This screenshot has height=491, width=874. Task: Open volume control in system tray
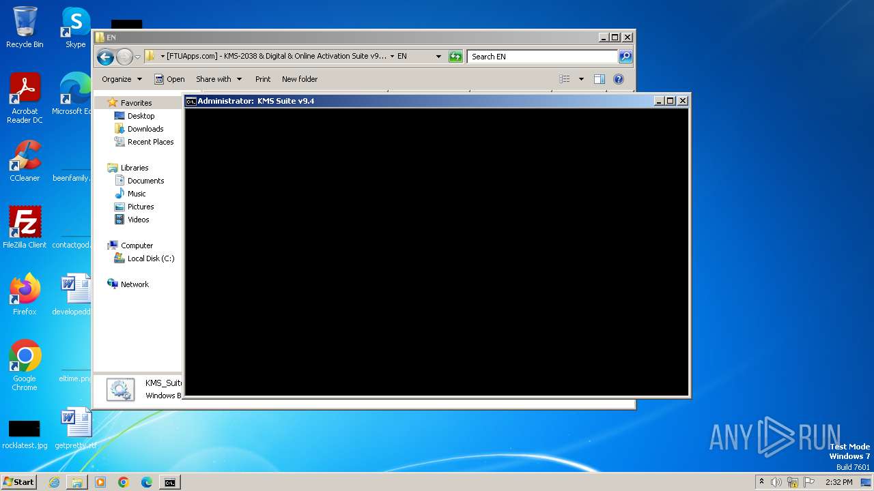point(776,482)
